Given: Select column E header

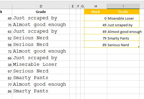Looking at the screenshot, I should coord(73,6).
